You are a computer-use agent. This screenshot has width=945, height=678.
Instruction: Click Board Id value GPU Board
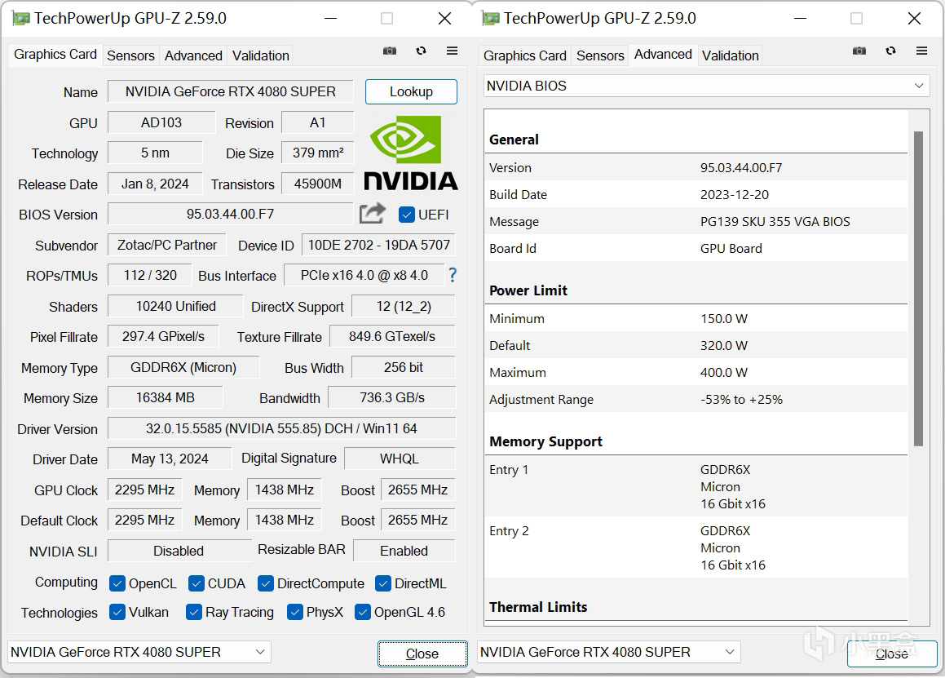coord(731,249)
